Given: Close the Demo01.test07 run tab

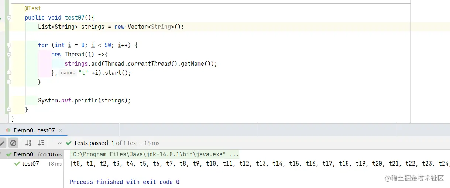Looking at the screenshot, I should 61,130.
